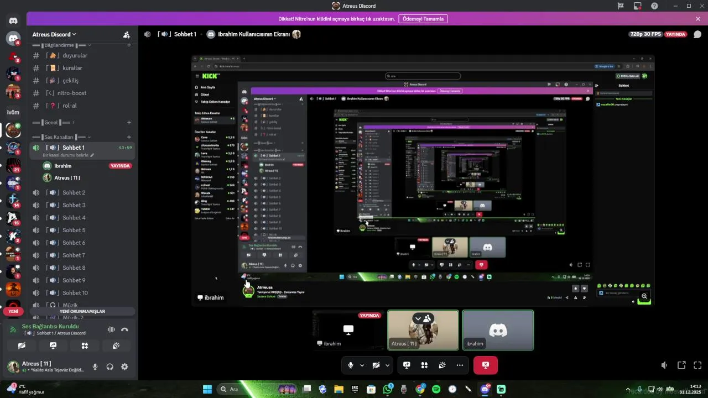Open WhatsApp from the taskbar
708x398 pixels.
pyautogui.click(x=387, y=389)
